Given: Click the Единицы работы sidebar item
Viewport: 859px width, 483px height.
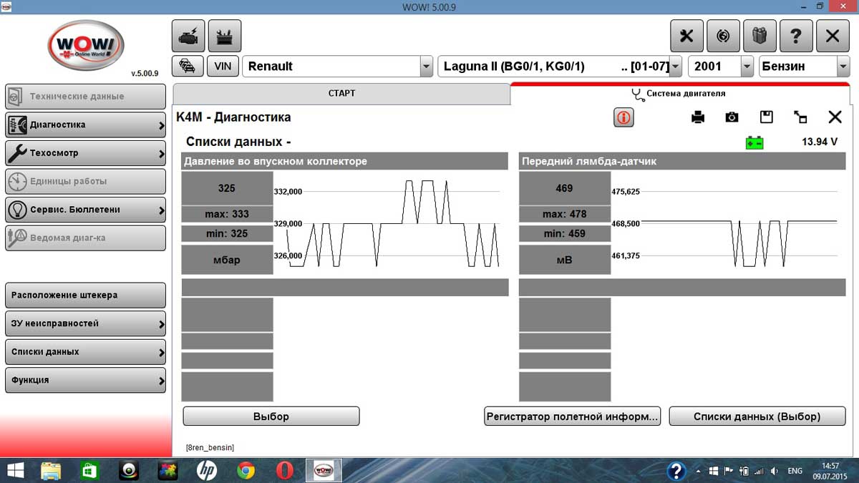Looking at the screenshot, I should (x=85, y=182).
